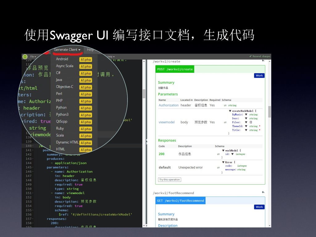Choose PHP client generator

(59, 101)
